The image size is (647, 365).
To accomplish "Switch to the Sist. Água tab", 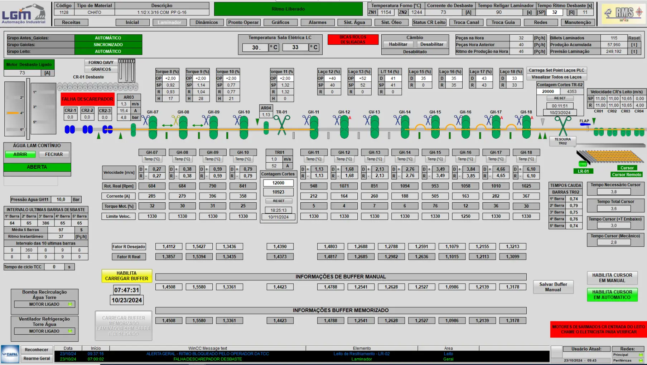I will click(354, 22).
